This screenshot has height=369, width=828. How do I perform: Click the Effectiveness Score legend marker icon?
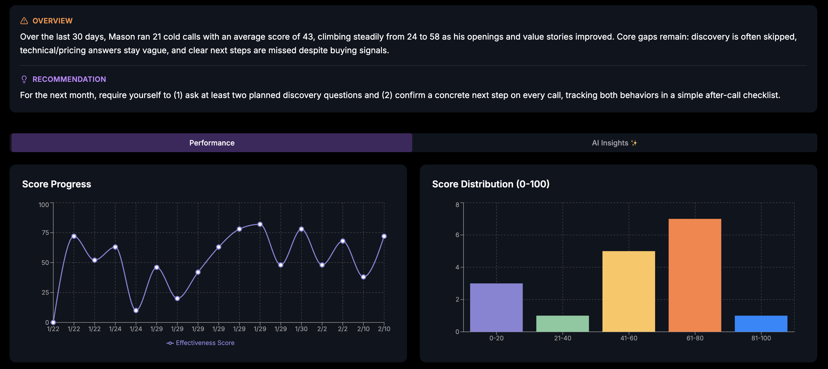170,343
